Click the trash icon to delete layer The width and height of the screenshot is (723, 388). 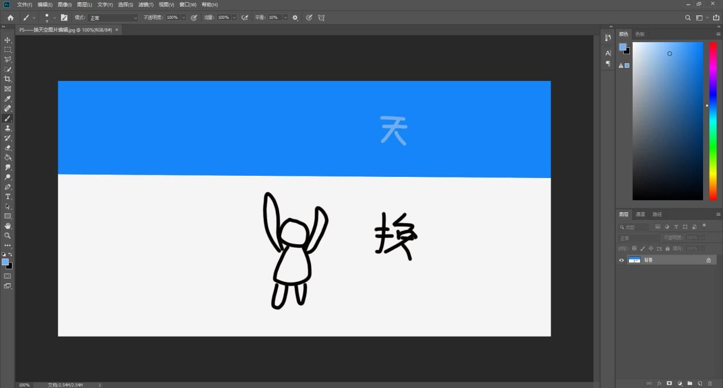click(x=710, y=383)
